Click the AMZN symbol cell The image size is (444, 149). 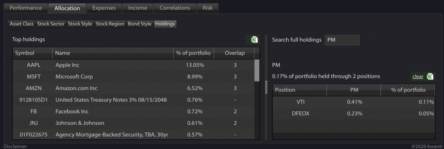pyautogui.click(x=34, y=88)
